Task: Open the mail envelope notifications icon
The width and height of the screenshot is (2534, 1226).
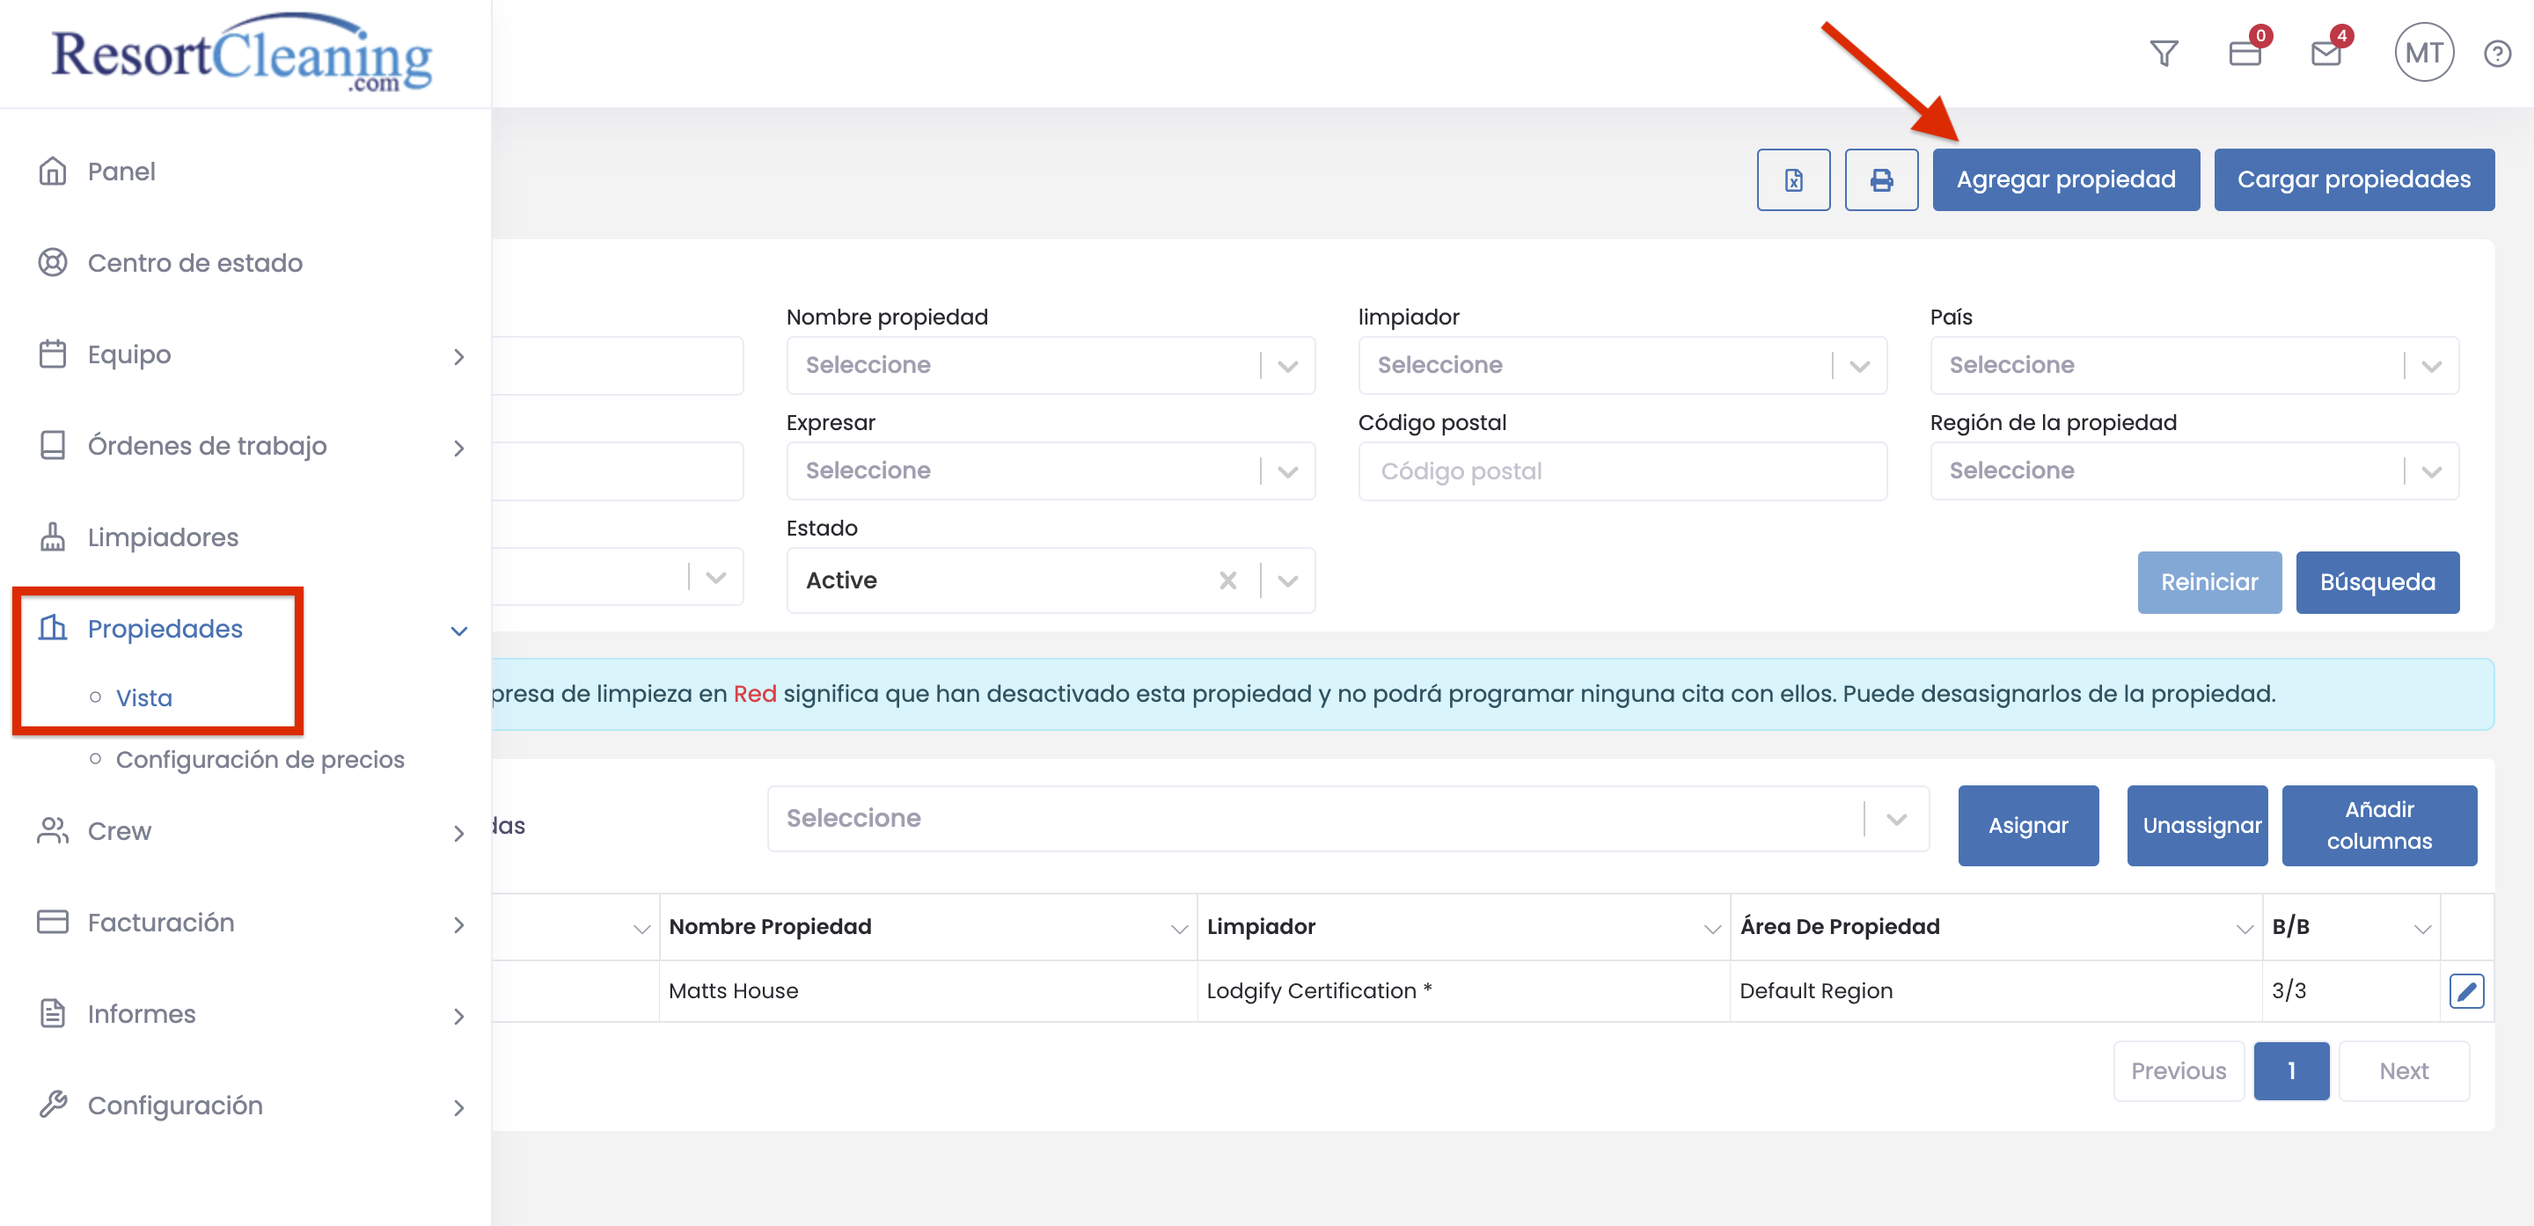Action: click(2325, 53)
